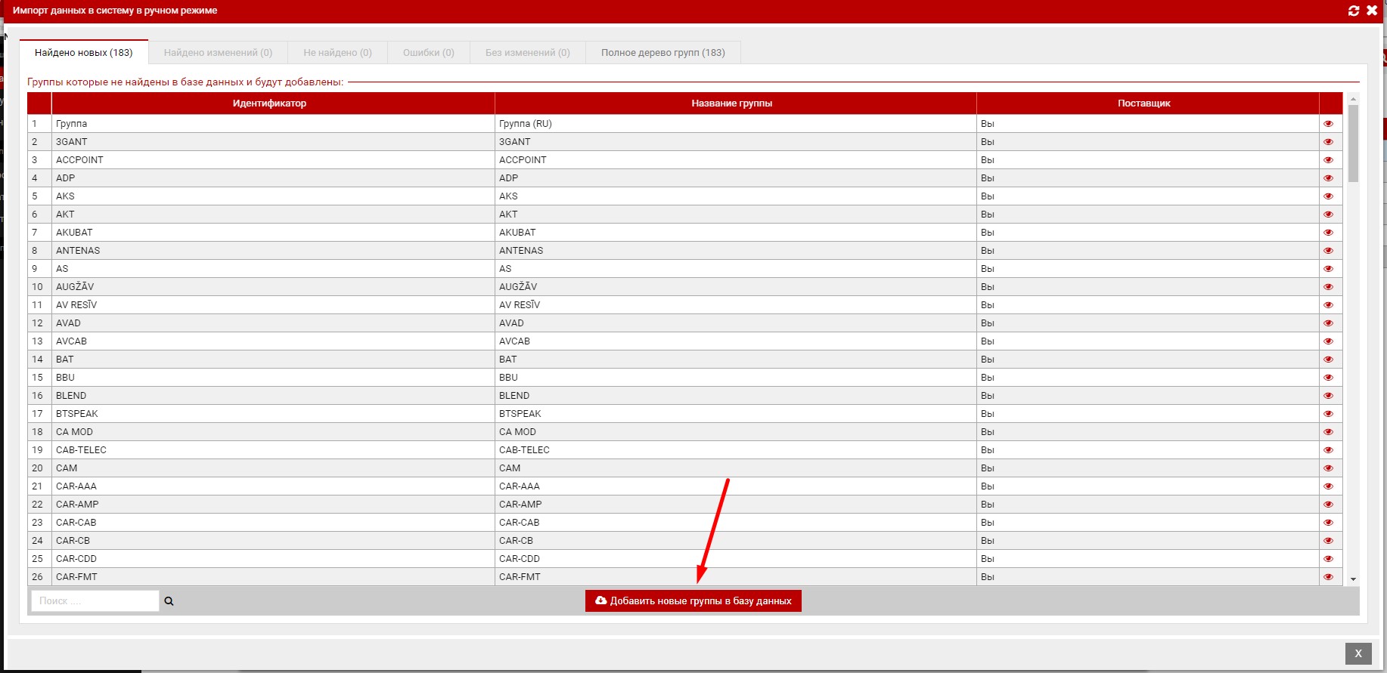Click eye icon for CAR-AMP row
The width and height of the screenshot is (1387, 673).
tap(1328, 505)
